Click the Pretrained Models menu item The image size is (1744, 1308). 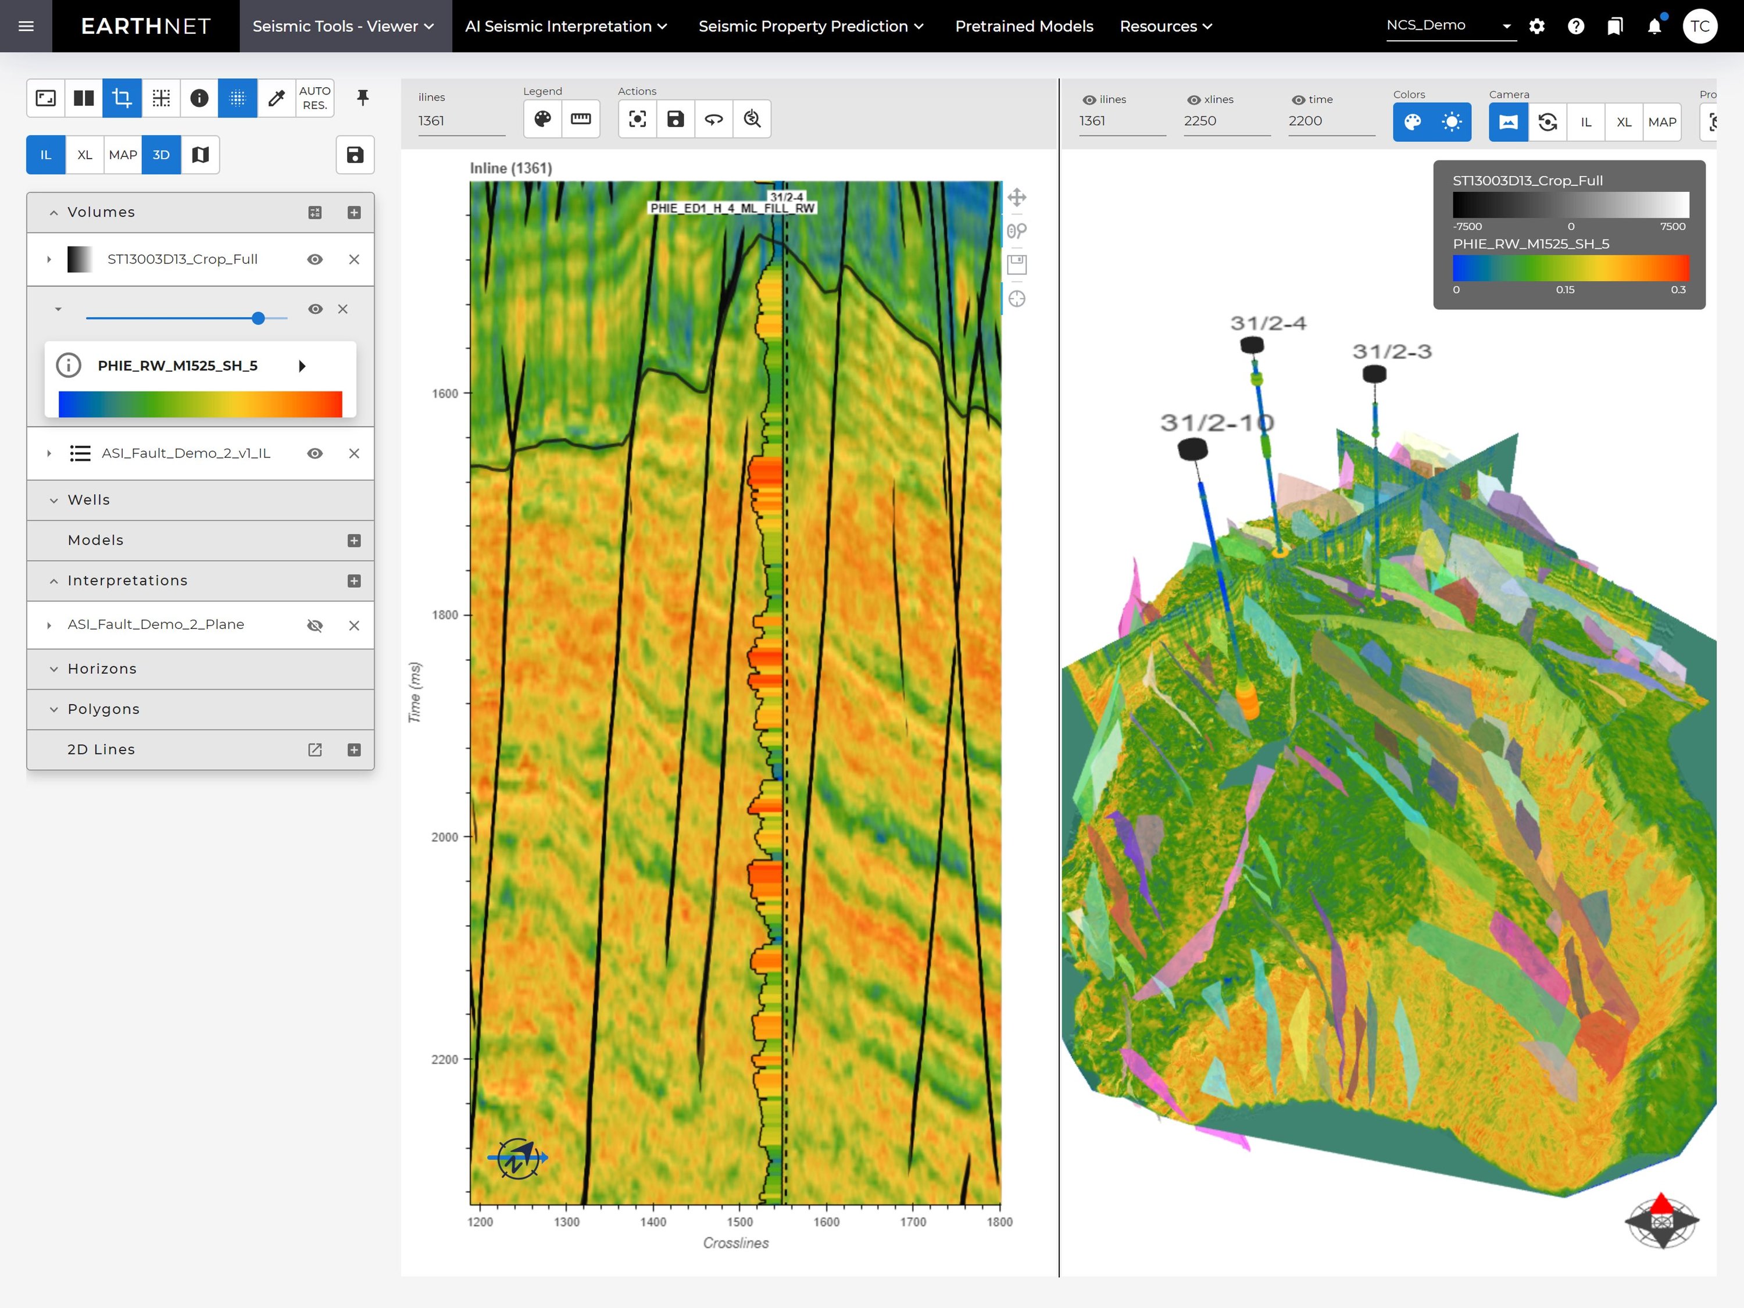tap(1023, 26)
